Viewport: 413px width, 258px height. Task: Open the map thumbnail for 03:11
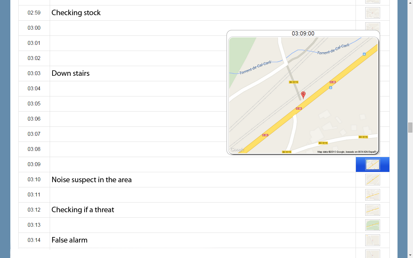point(373,195)
